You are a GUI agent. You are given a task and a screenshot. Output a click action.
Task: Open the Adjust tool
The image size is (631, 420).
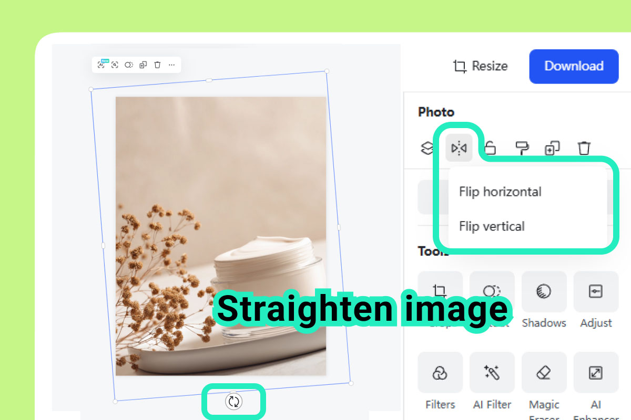tap(596, 291)
